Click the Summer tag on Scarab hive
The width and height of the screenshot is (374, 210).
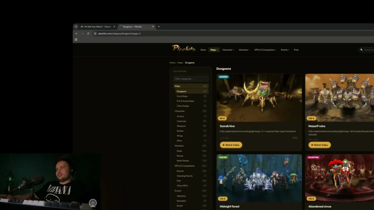pyautogui.click(x=224, y=77)
